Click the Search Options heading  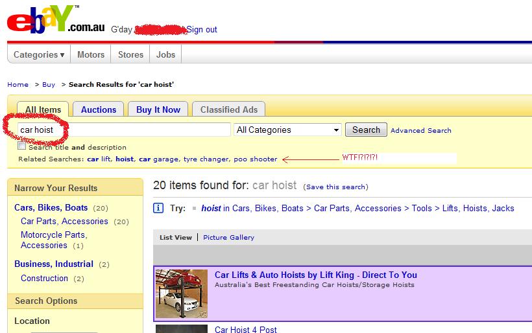point(46,301)
